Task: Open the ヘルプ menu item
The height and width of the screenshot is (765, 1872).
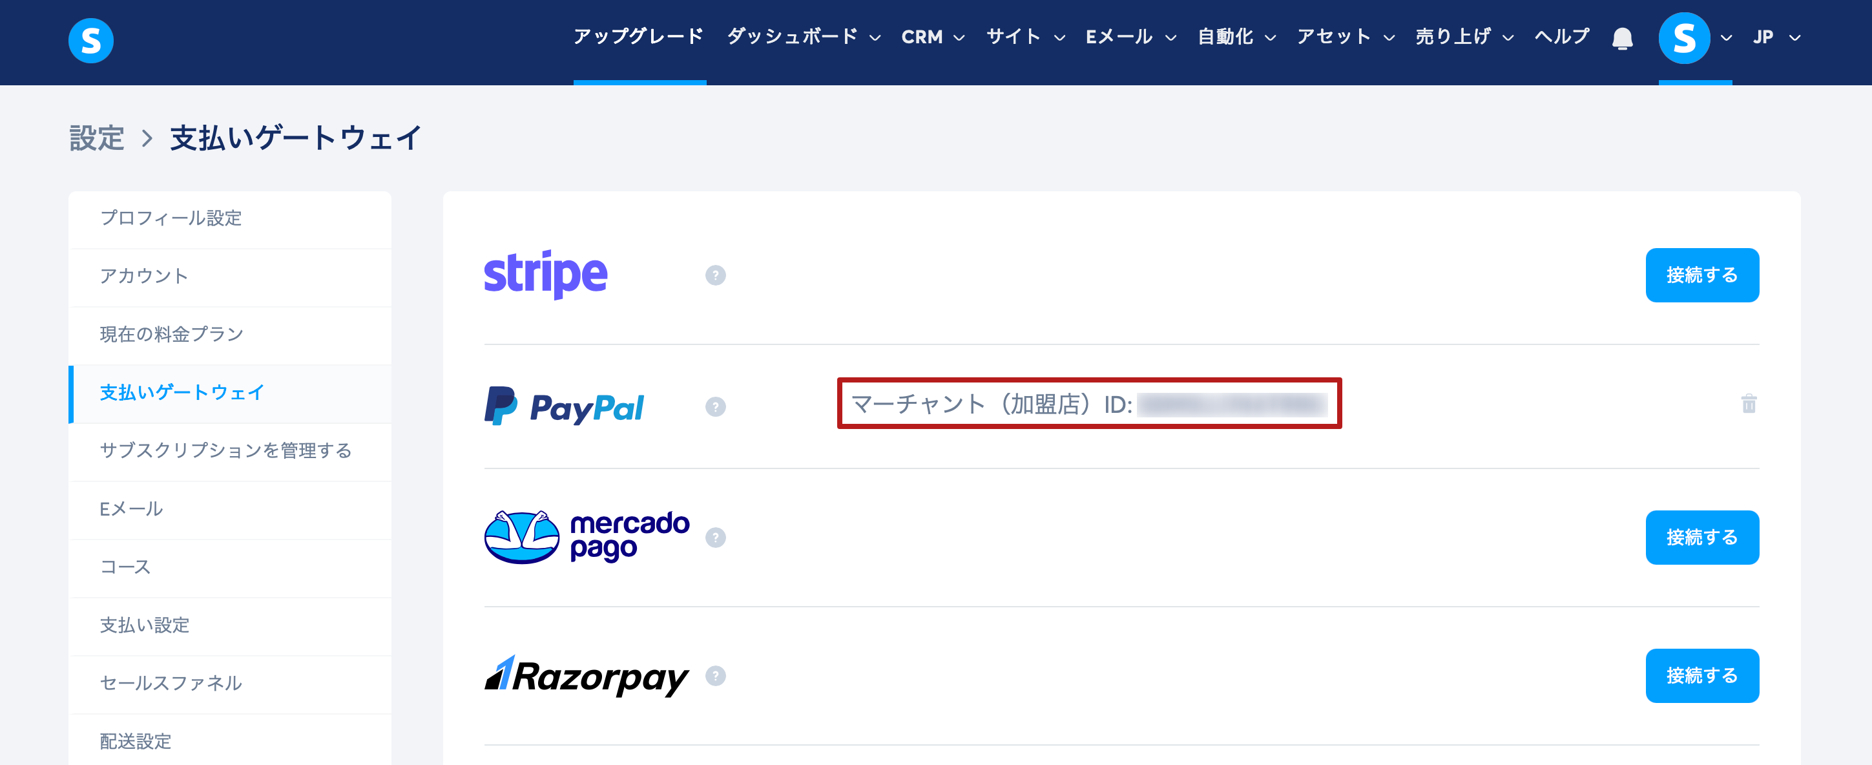Action: 1562,36
